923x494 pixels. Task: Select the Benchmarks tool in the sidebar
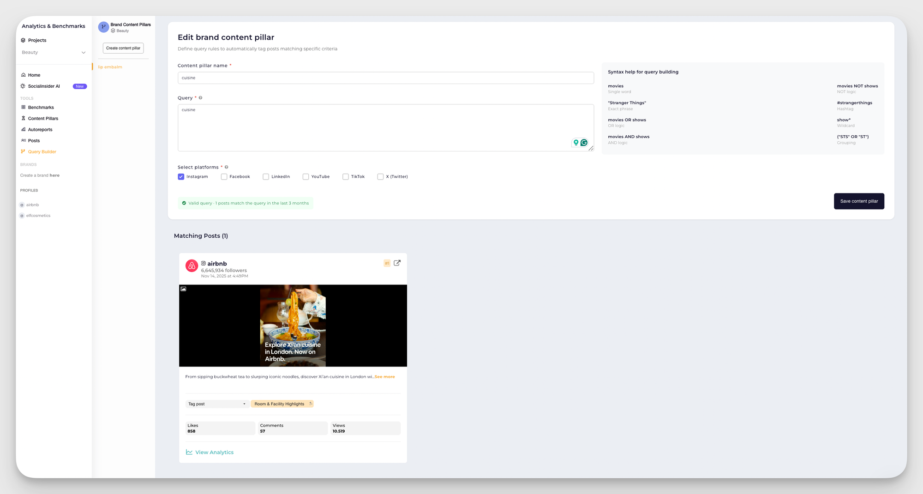click(x=41, y=107)
